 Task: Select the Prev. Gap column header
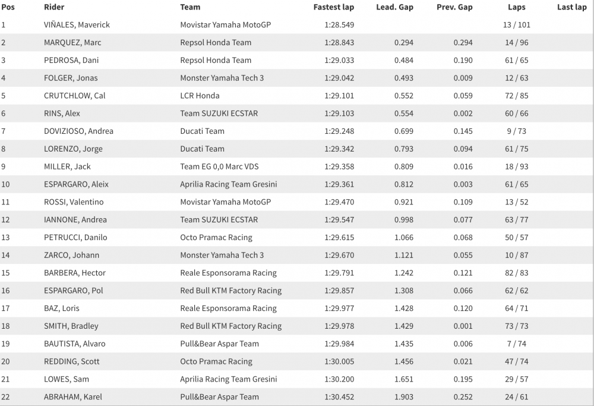(x=454, y=7)
